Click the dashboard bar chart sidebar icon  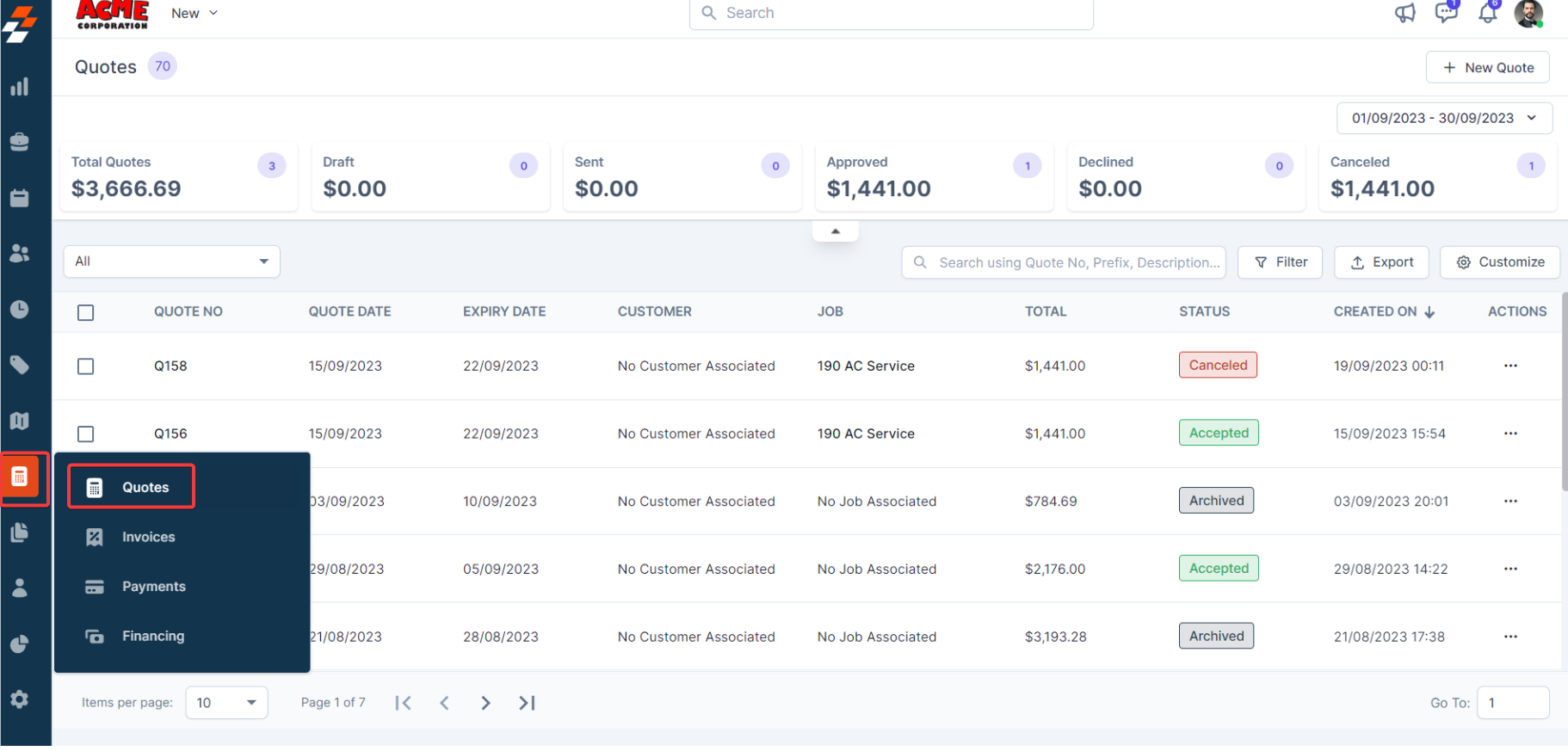click(x=19, y=87)
